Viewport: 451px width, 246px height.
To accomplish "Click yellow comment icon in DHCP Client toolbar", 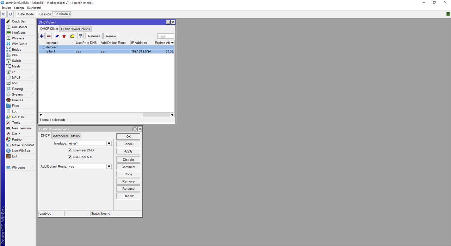I will tap(72, 36).
